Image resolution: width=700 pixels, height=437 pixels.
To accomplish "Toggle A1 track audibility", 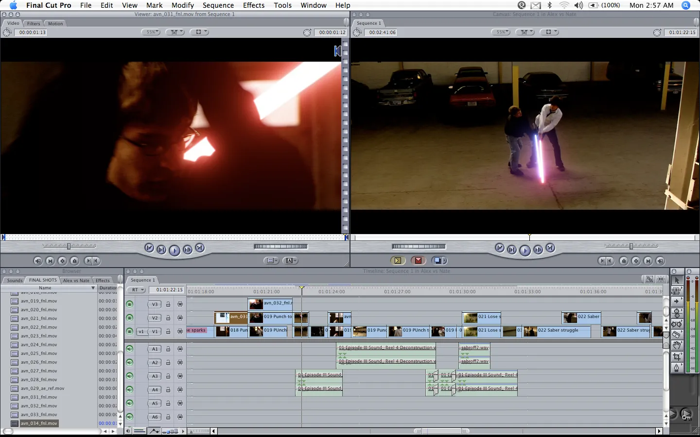I will pos(129,349).
